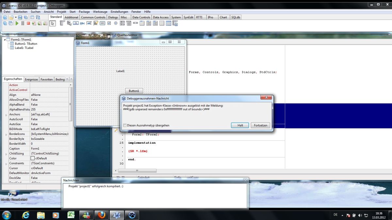Click the Save file toolbar icon
Screen dimensions: 392x220
[x=20, y=17]
